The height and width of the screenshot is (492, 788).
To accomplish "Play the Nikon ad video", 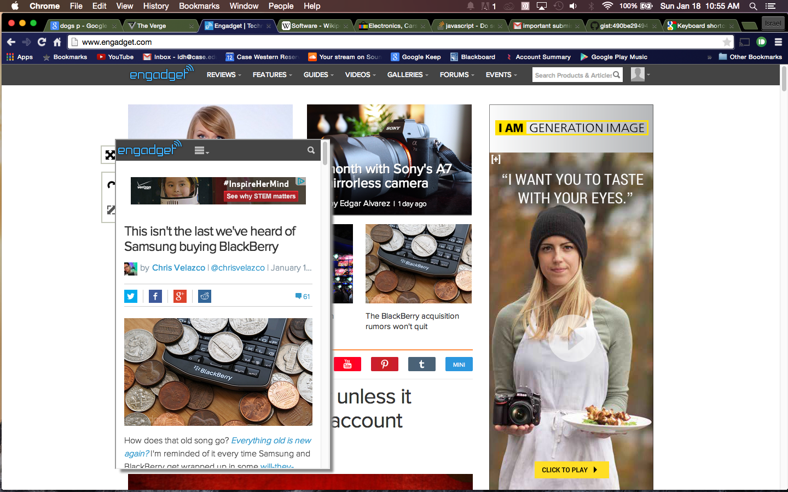I will tap(572, 338).
